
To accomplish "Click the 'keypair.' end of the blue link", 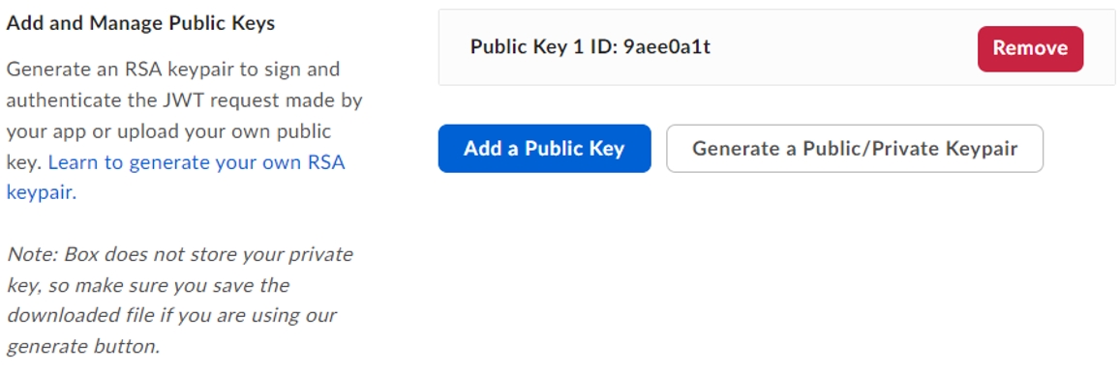I will 42,192.
